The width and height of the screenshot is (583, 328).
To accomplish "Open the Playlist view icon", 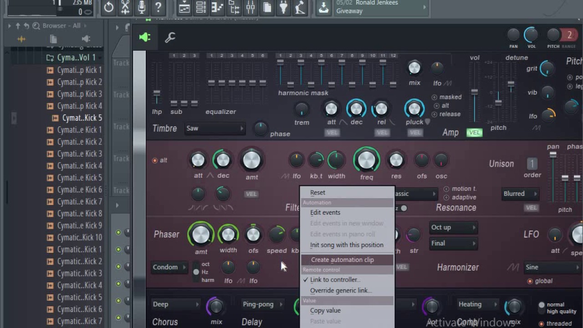I will pos(184,7).
